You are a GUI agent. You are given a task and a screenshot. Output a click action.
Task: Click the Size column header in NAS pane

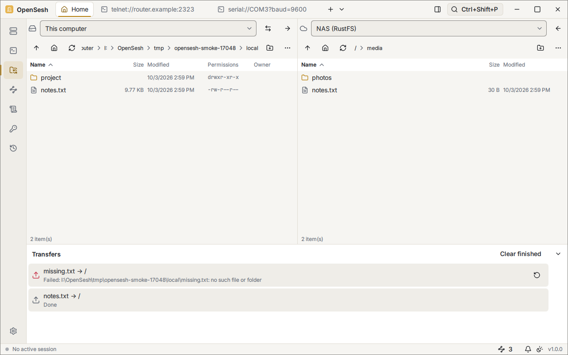494,65
